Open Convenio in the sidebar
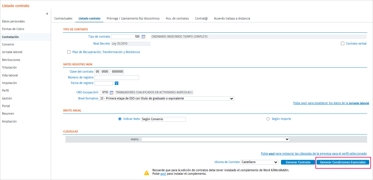Viewport: 373px width, 180px height. point(8,45)
